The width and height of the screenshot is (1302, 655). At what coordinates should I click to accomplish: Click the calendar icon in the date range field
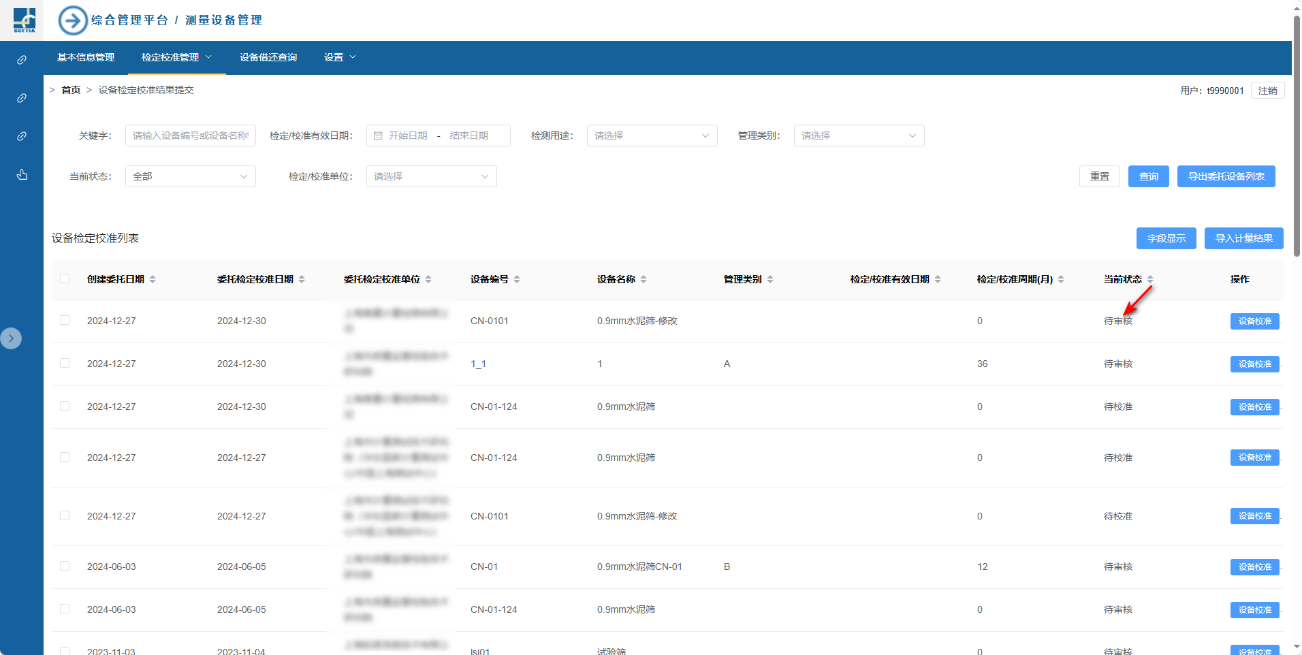click(378, 136)
